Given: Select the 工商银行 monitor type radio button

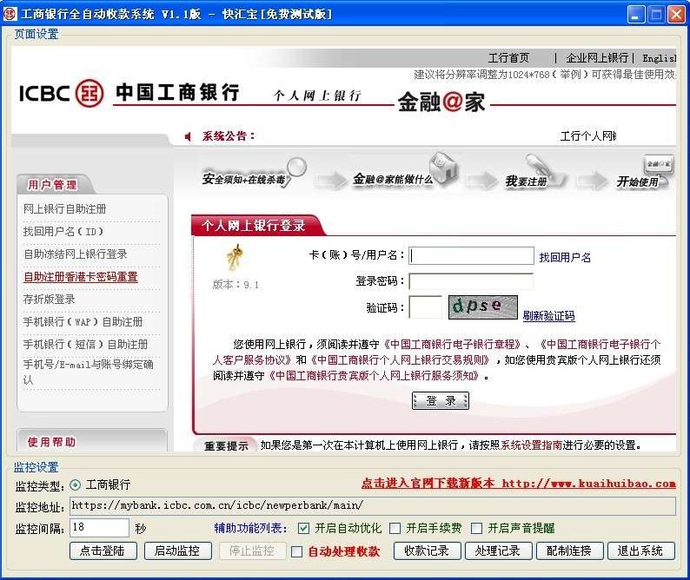Looking at the screenshot, I should click(76, 485).
